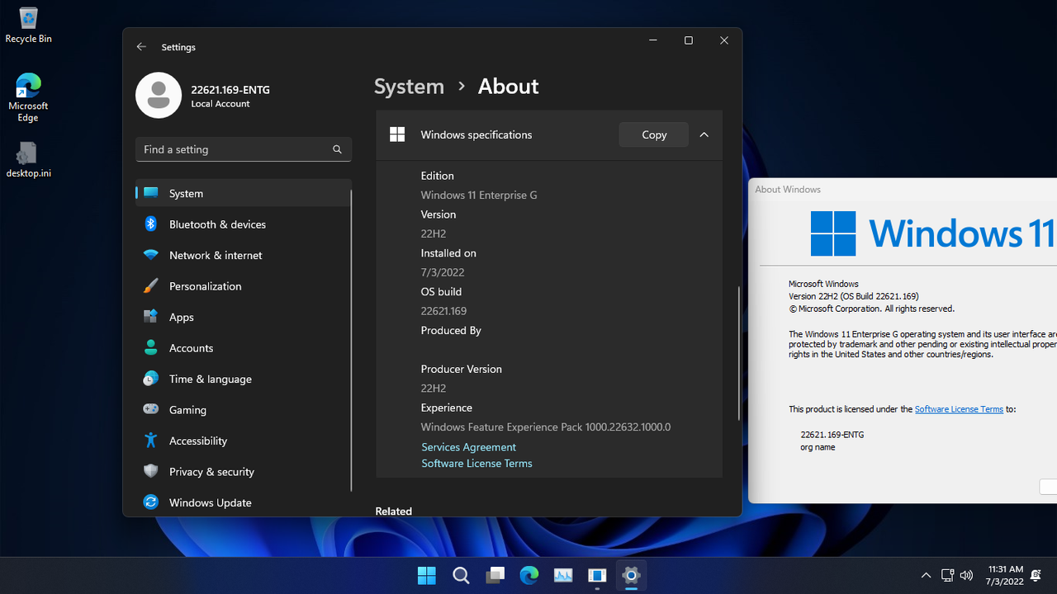1057x594 pixels.
Task: Open Personalization settings page
Action: 205,286
